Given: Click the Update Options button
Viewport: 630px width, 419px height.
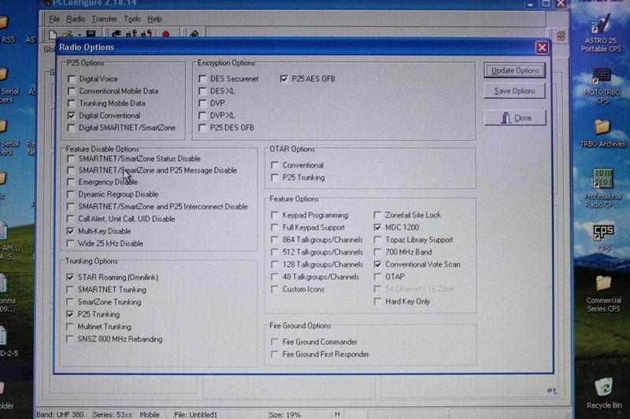Looking at the screenshot, I should [x=515, y=71].
